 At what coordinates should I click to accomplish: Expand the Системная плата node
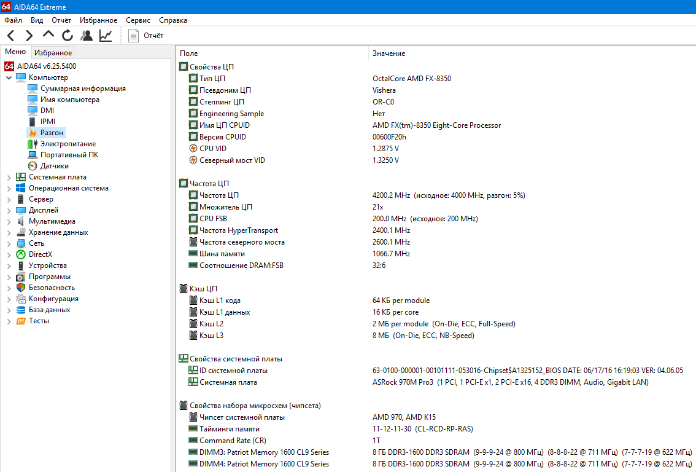[9, 177]
